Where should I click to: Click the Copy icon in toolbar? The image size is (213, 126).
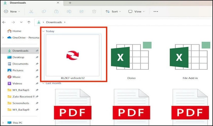44,12
